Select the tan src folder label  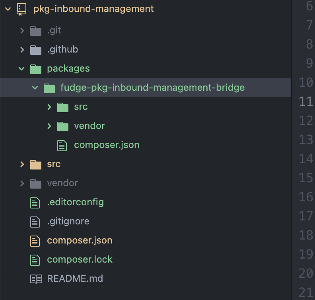[x=54, y=164]
